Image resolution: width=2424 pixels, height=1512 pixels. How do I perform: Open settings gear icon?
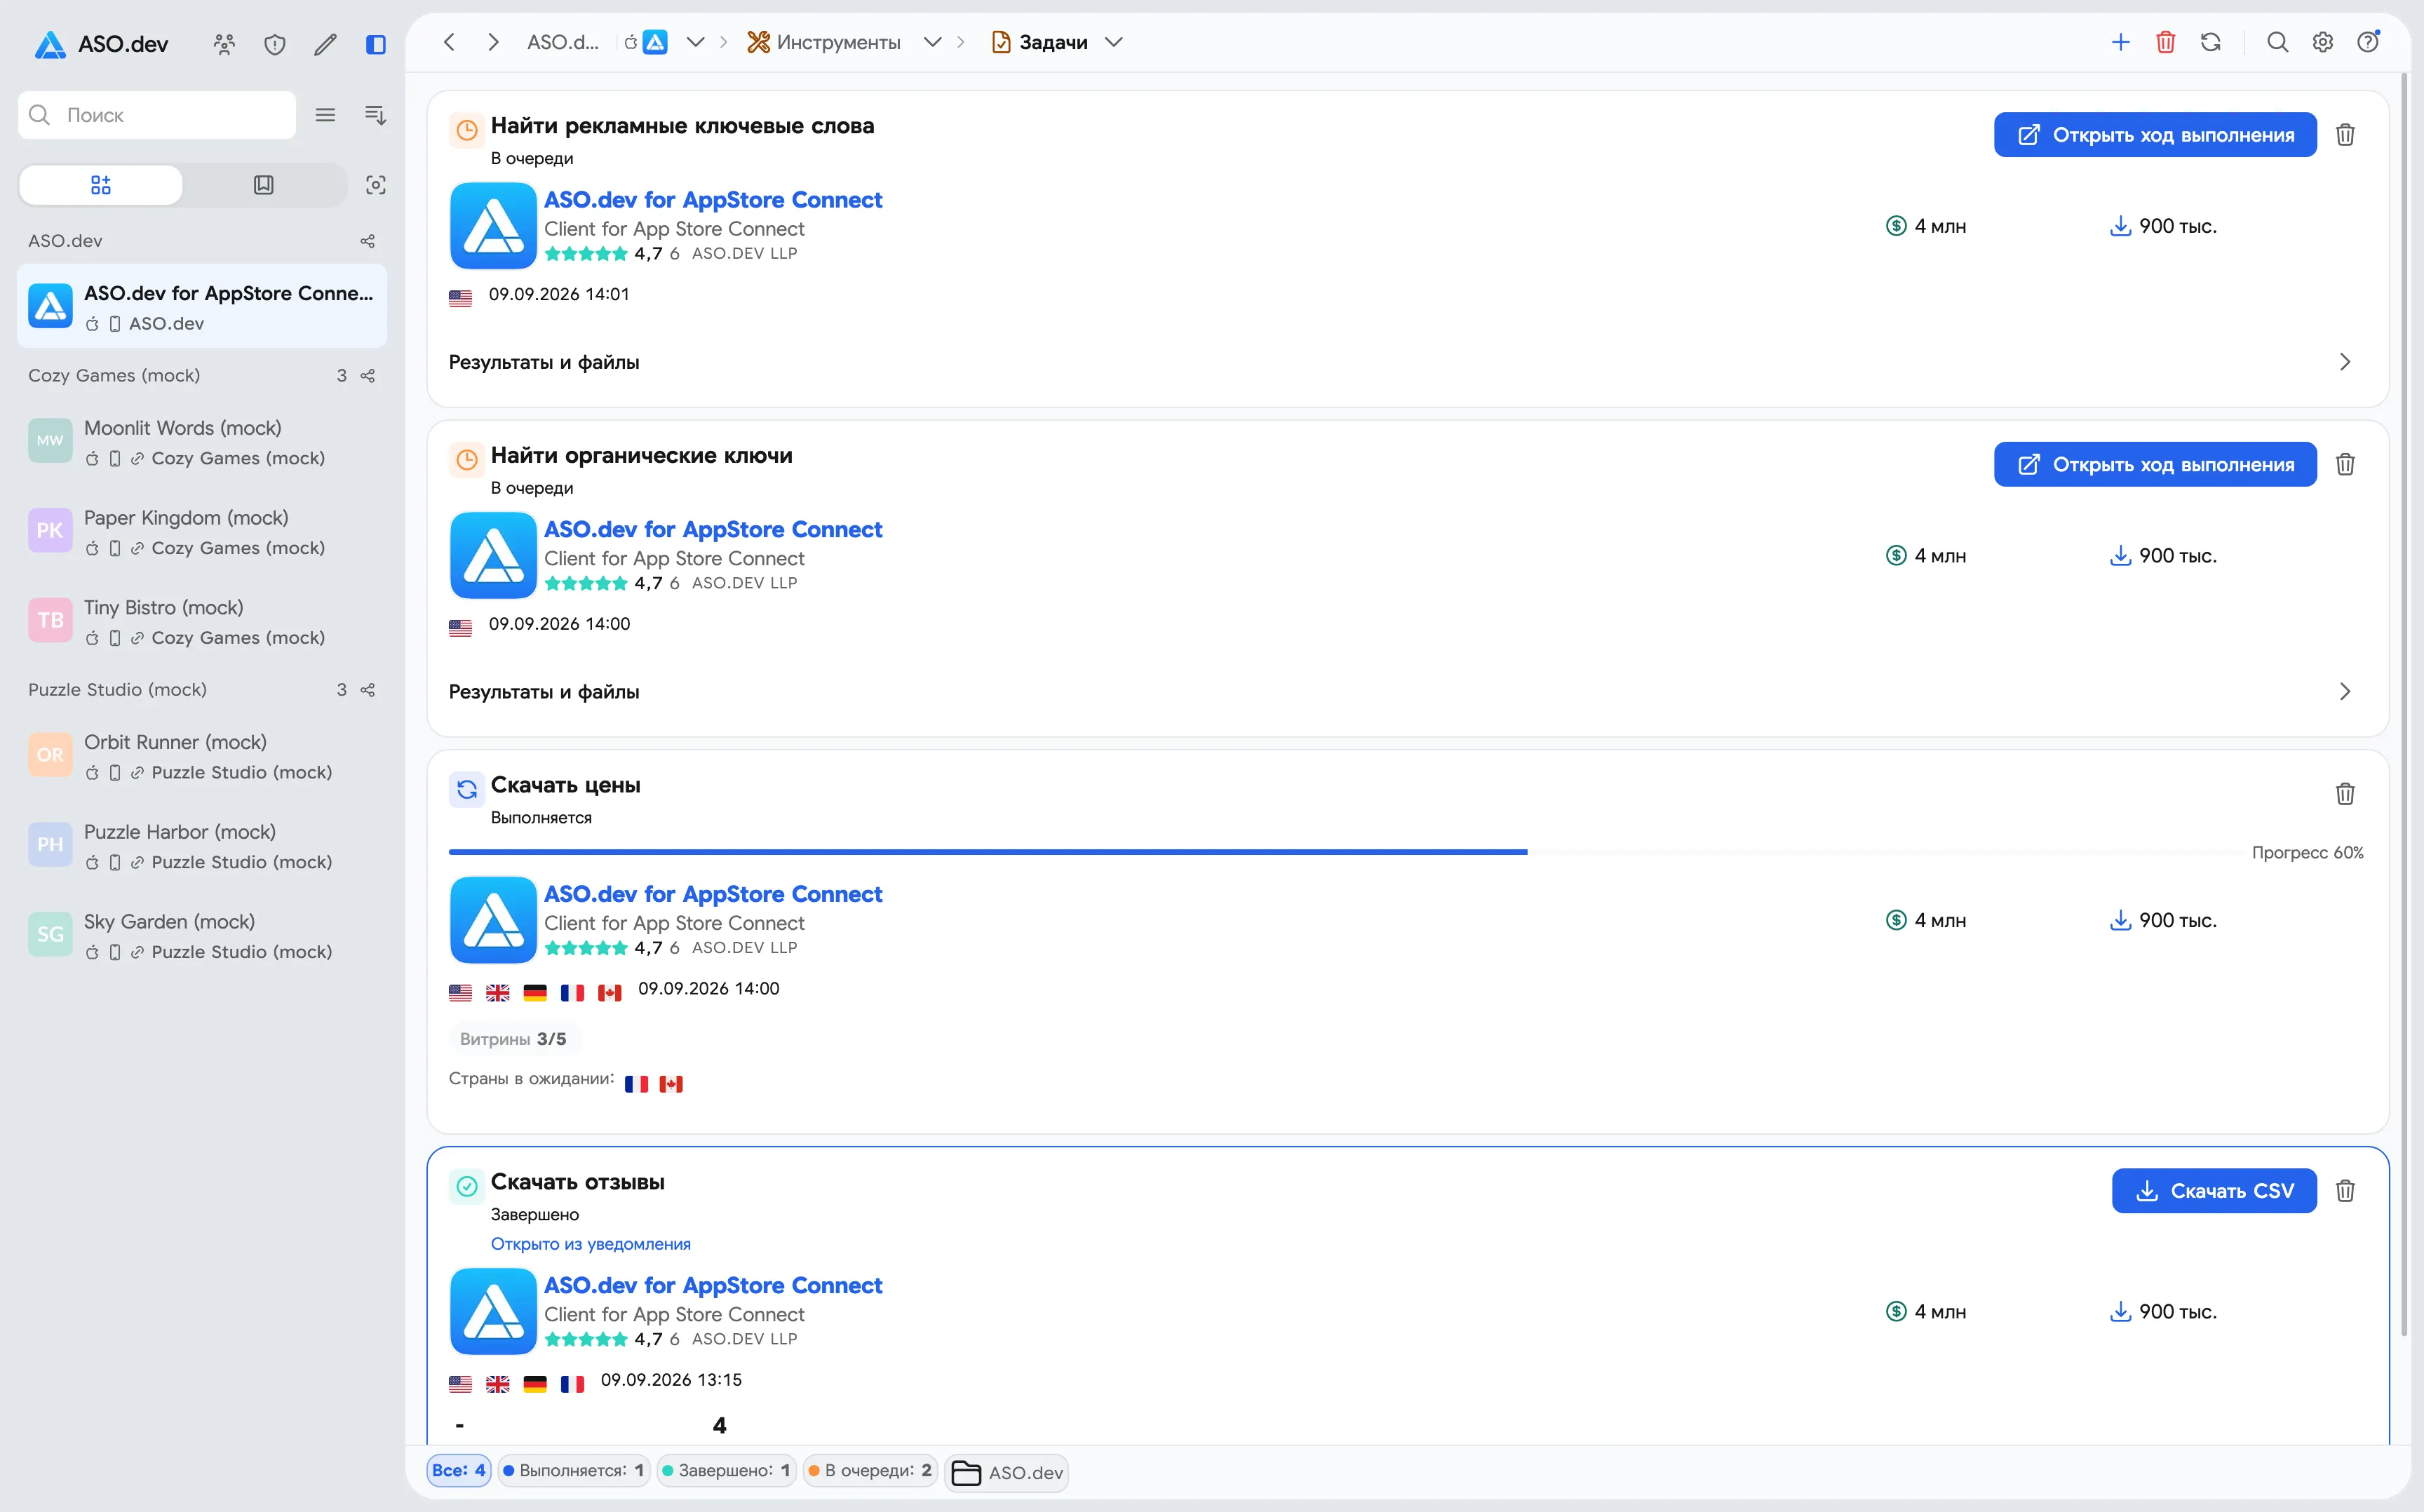(x=2323, y=42)
